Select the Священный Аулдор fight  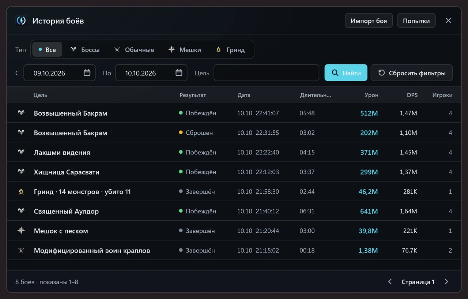[234, 211]
